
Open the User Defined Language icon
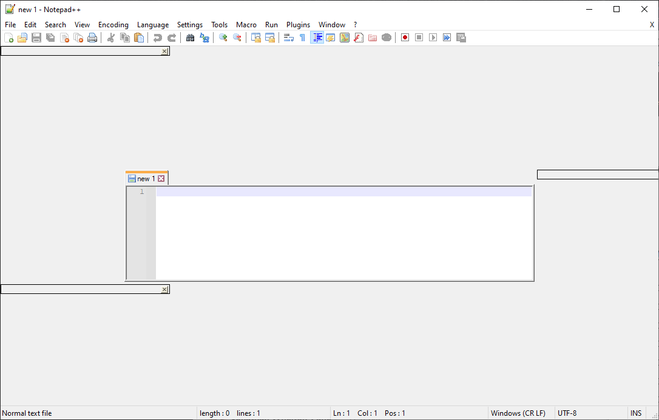(x=331, y=38)
